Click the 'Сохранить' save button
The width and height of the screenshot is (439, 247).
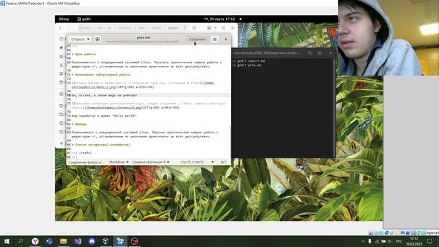pyautogui.click(x=198, y=40)
